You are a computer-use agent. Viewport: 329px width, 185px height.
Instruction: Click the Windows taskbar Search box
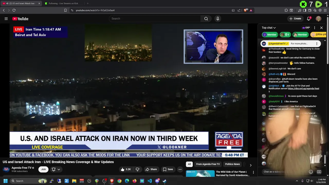pos(29,181)
